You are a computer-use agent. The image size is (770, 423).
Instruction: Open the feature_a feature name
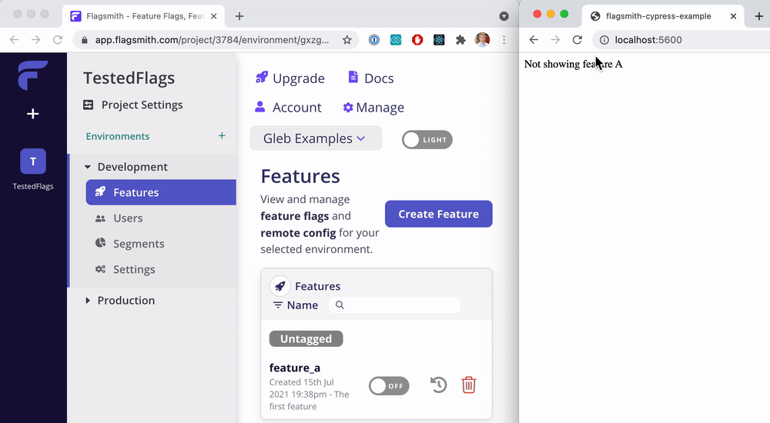coord(295,368)
